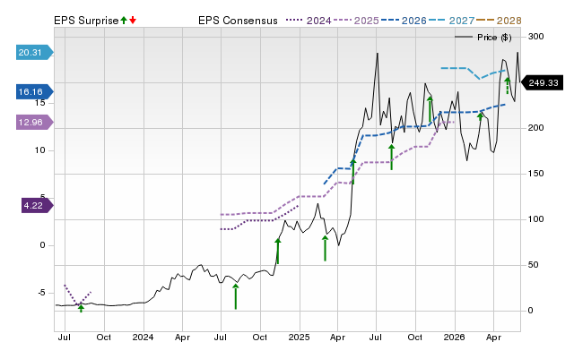
Task: Click the 15 EPS axis label
Action: pyautogui.click(x=39, y=103)
